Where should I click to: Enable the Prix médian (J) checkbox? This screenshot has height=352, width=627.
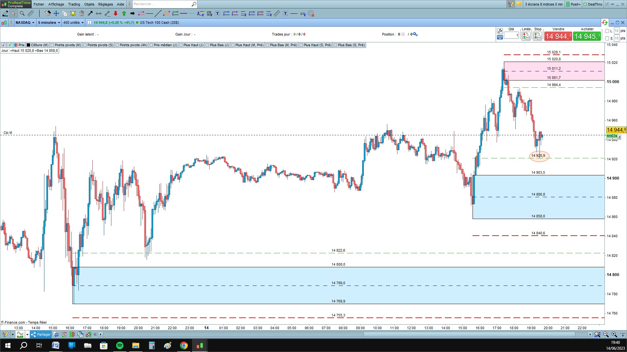151,45
